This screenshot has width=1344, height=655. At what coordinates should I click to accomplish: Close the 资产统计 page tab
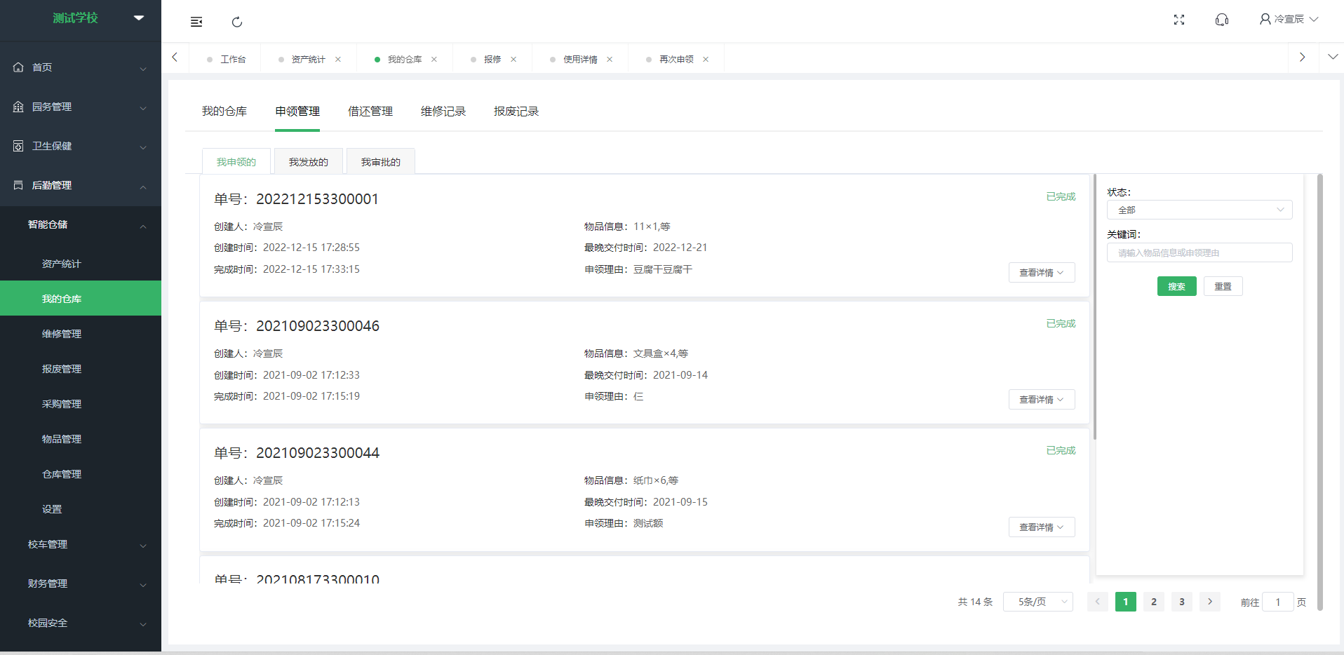click(338, 60)
